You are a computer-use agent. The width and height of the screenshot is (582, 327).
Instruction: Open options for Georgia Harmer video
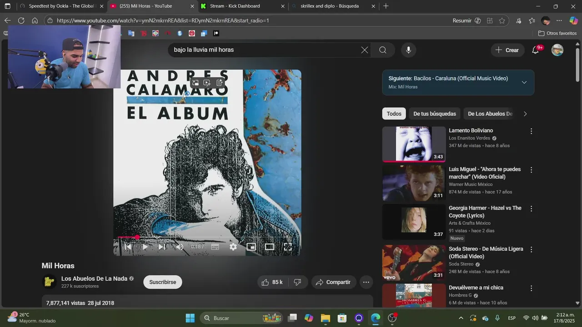[531, 208]
